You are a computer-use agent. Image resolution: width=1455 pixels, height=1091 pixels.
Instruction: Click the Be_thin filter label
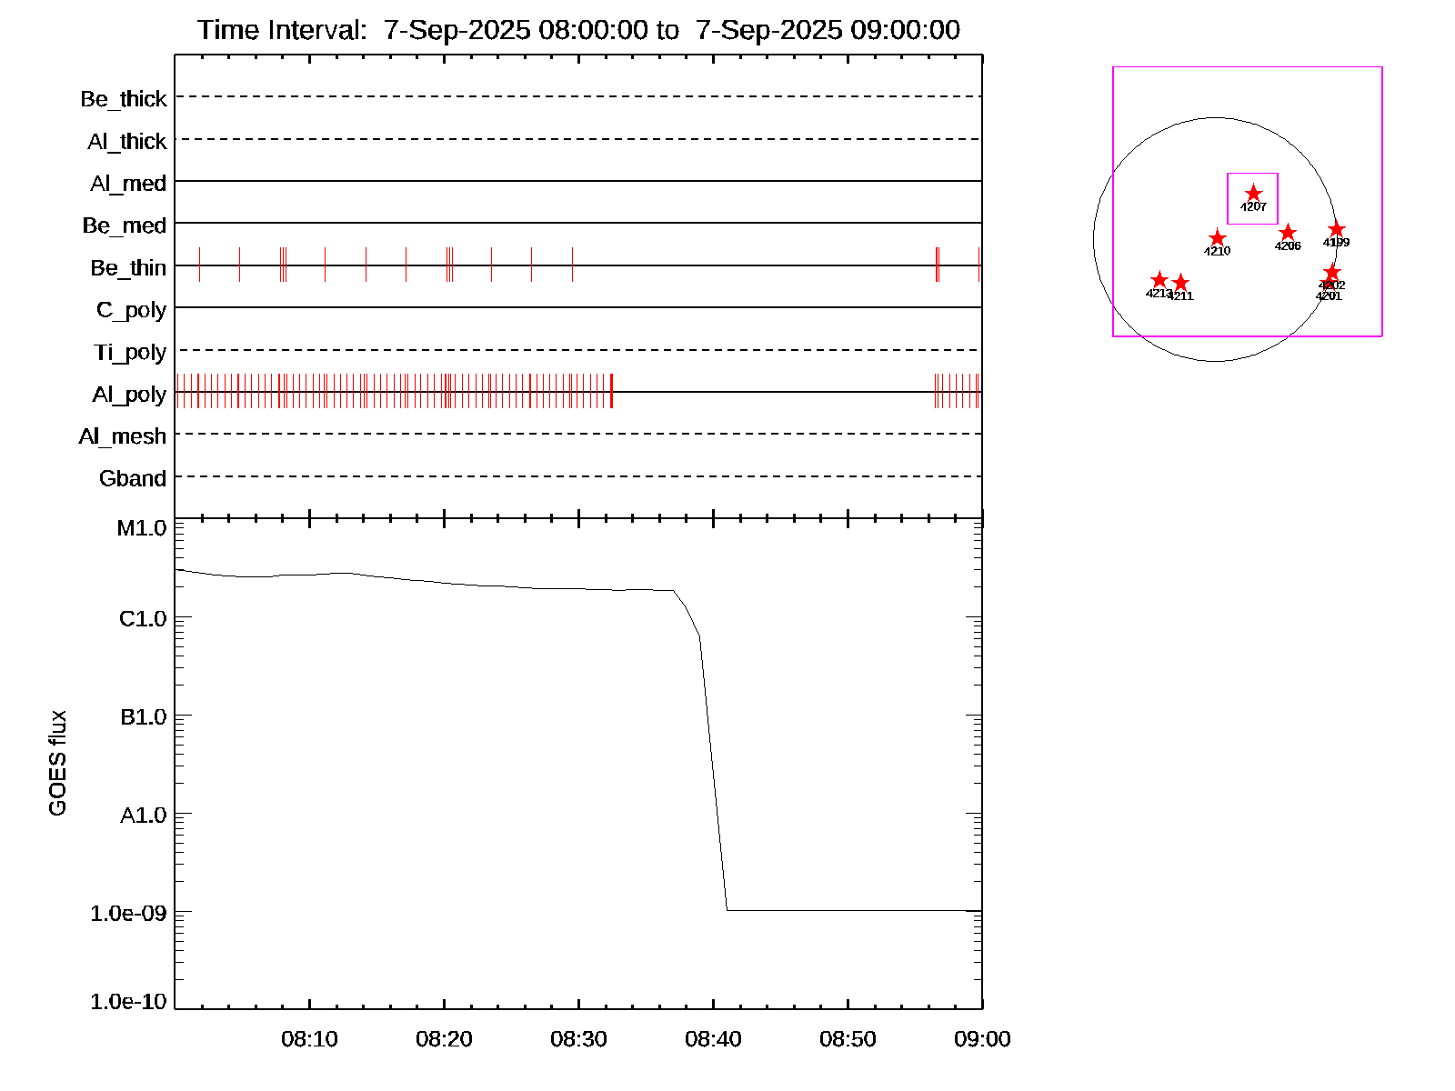[128, 268]
